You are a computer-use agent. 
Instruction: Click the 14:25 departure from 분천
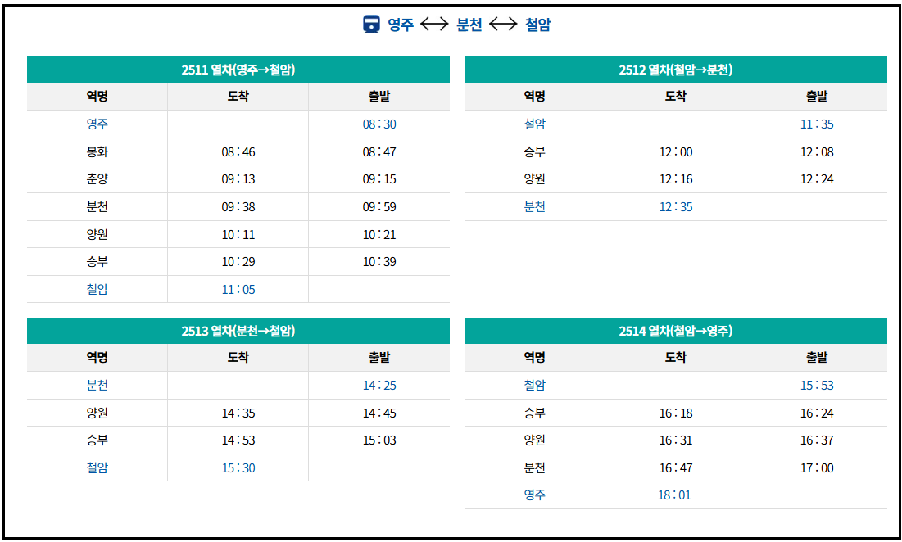[x=379, y=385]
